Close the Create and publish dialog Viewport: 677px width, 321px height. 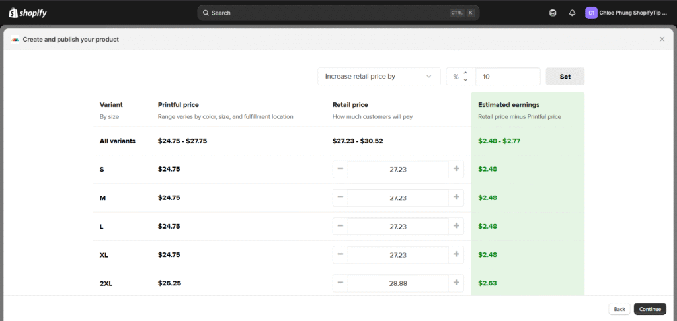click(x=662, y=39)
